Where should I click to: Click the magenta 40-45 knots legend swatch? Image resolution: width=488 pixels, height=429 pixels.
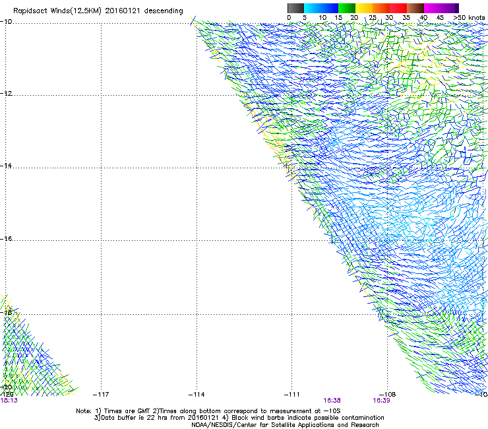click(433, 8)
